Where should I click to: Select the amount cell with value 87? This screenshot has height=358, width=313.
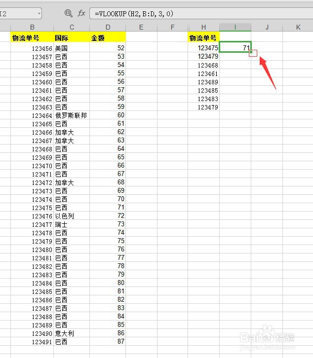point(108,341)
